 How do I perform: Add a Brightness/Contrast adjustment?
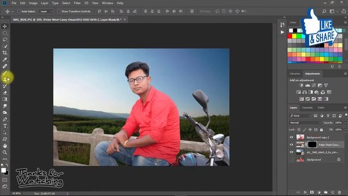point(301,85)
